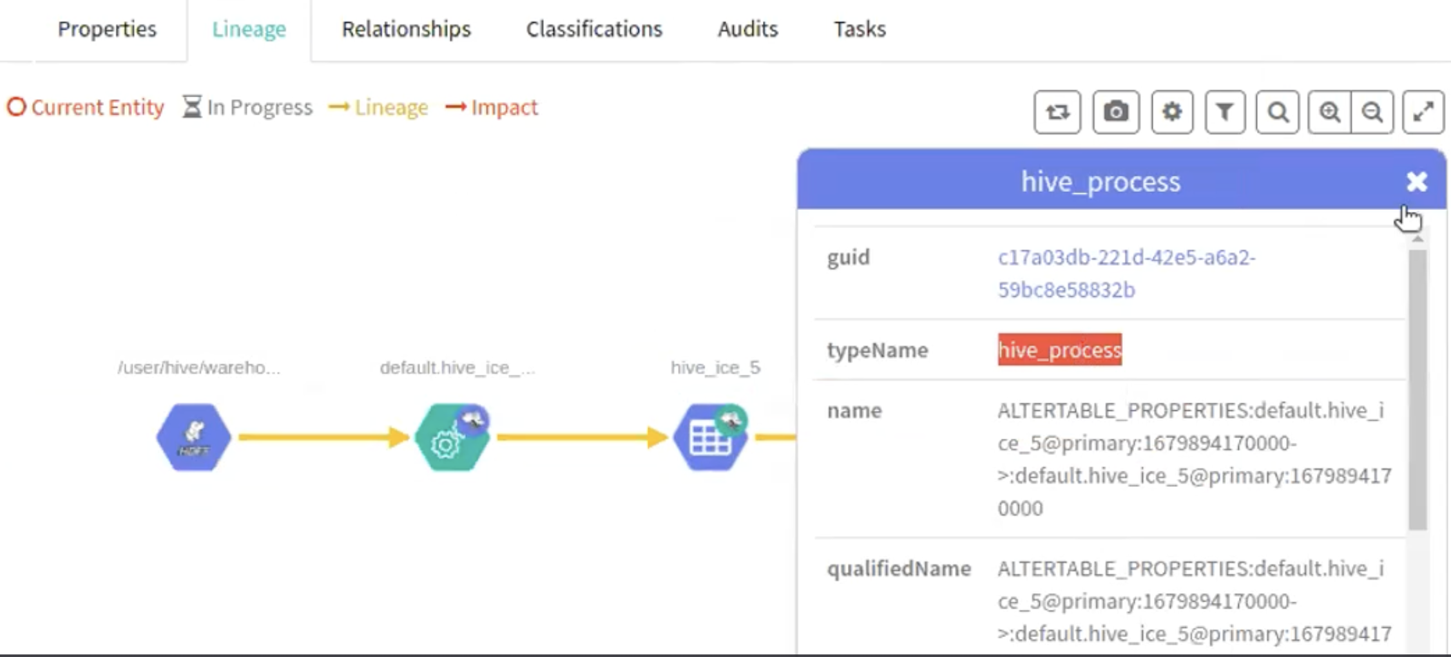Open the lineage filter funnel icon
This screenshot has width=1451, height=657.
pos(1225,112)
